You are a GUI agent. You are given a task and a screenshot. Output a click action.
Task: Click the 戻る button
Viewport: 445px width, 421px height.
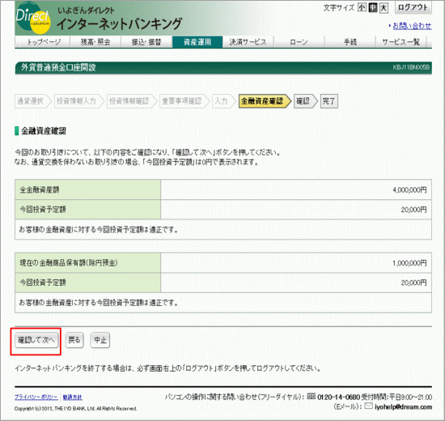click(74, 340)
